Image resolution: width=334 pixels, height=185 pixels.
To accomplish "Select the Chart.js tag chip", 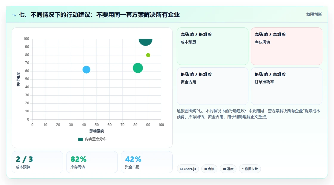I will (188, 169).
